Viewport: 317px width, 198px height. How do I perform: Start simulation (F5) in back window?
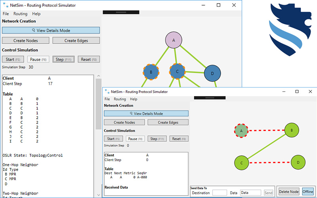coord(13,59)
